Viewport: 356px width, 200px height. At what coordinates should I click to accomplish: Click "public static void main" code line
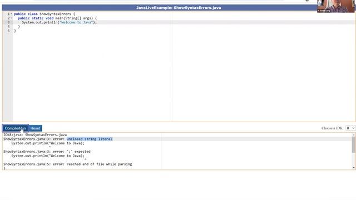57,18
